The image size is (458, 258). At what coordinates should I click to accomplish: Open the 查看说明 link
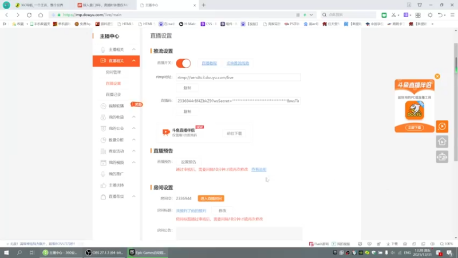(259, 169)
